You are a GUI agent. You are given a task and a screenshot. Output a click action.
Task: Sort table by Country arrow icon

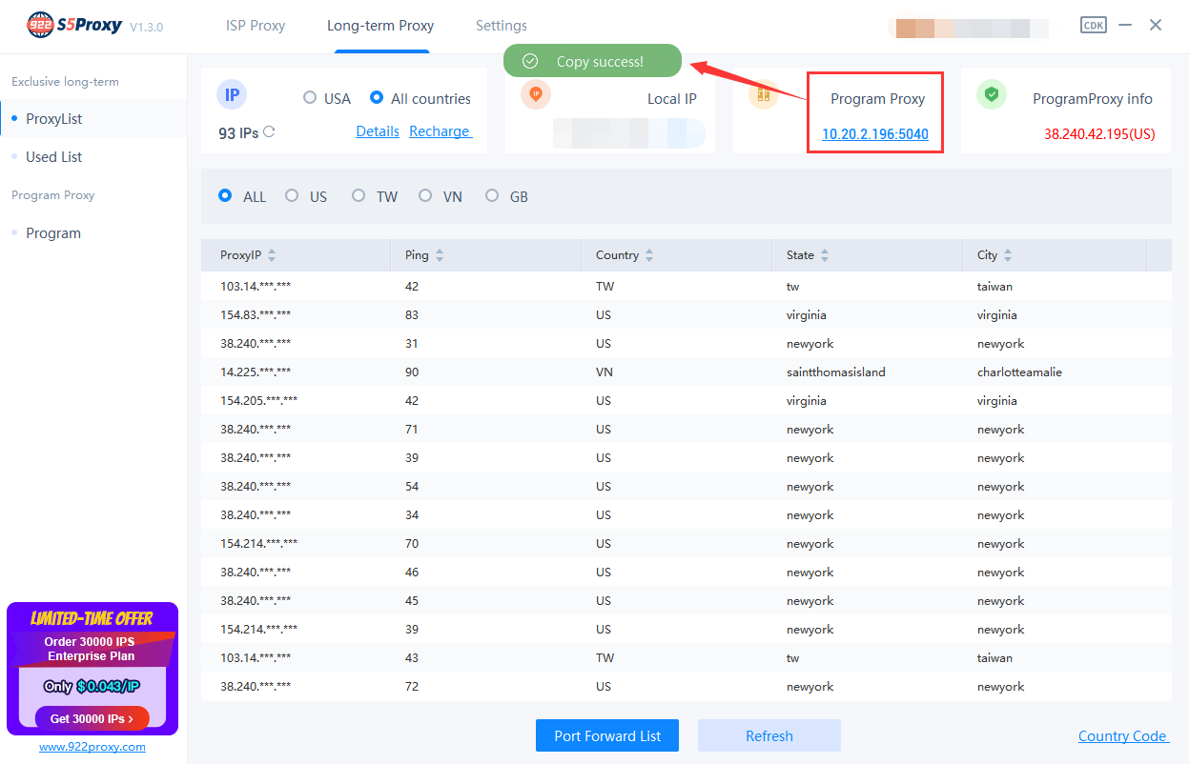[649, 255]
